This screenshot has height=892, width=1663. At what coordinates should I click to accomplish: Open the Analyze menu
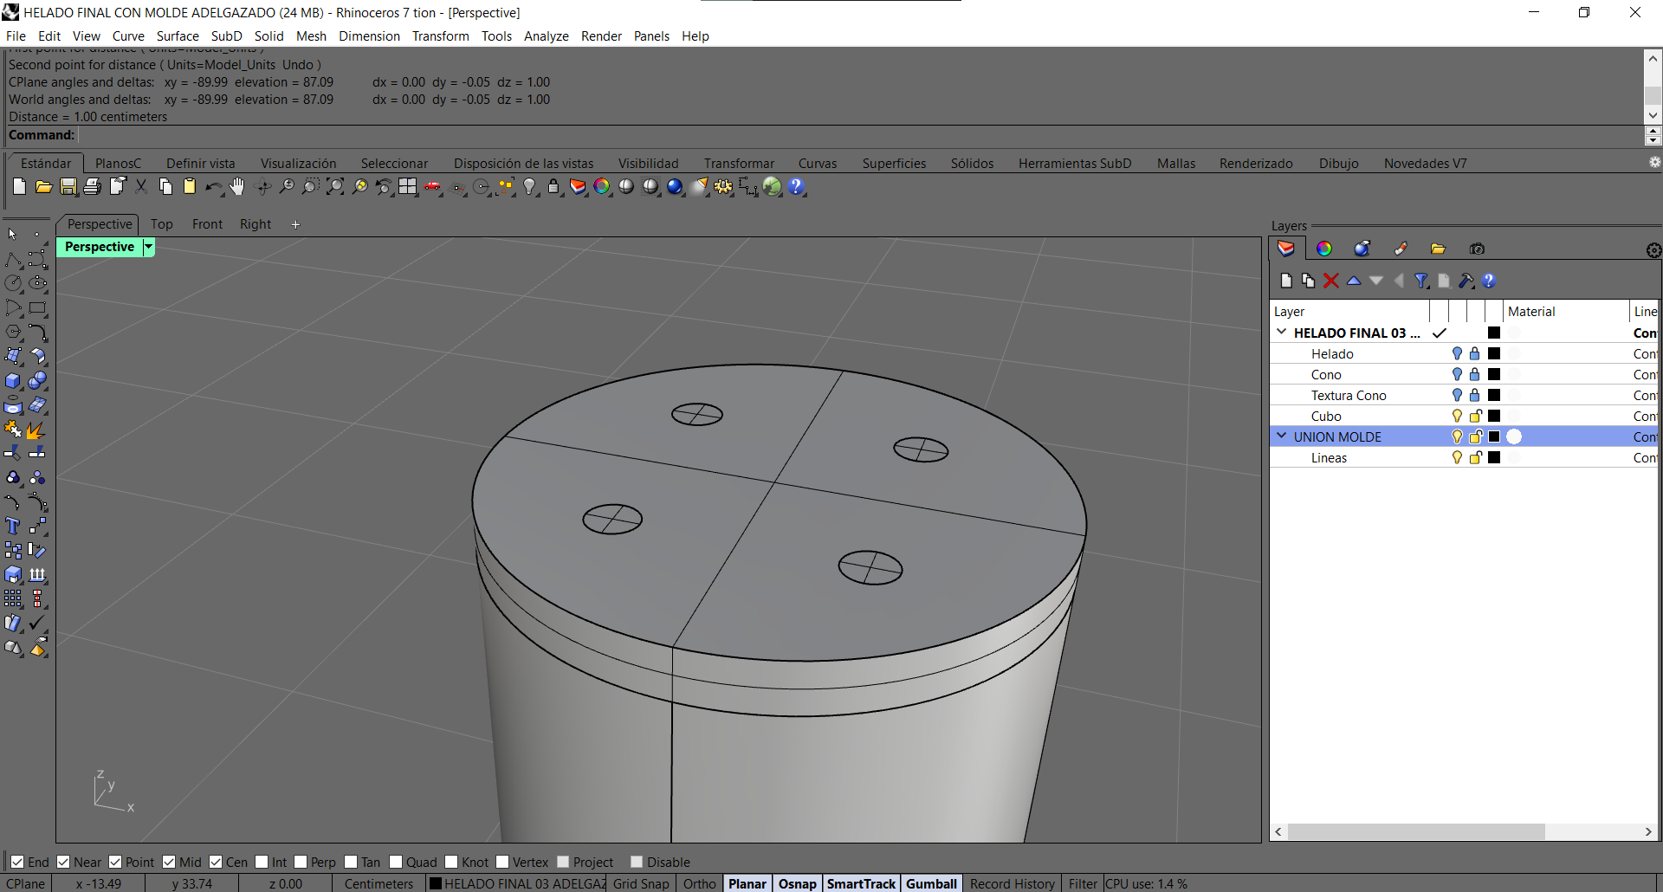(x=547, y=36)
